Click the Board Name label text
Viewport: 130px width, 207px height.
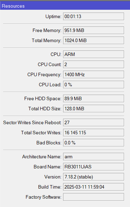click(x=47, y=167)
